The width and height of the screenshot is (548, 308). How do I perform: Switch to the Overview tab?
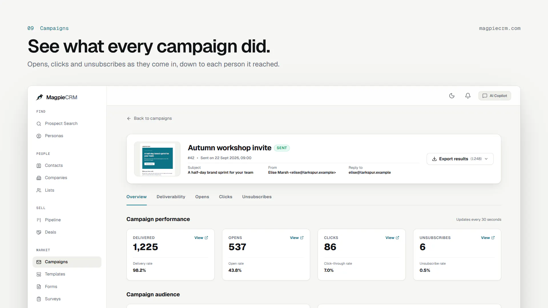click(x=136, y=197)
